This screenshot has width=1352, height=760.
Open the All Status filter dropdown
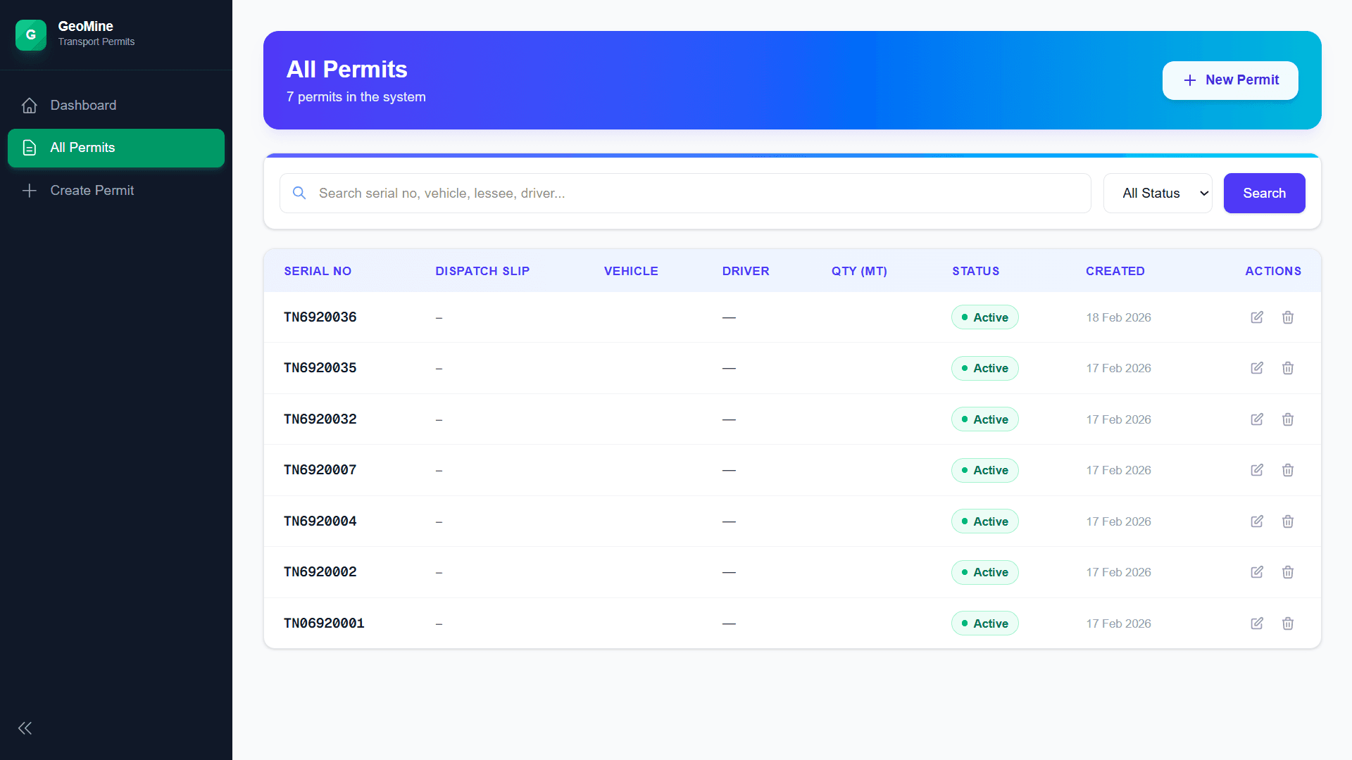click(1157, 194)
